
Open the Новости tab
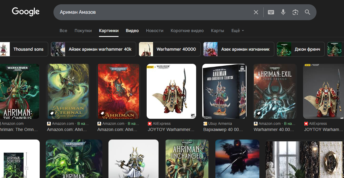(155, 31)
